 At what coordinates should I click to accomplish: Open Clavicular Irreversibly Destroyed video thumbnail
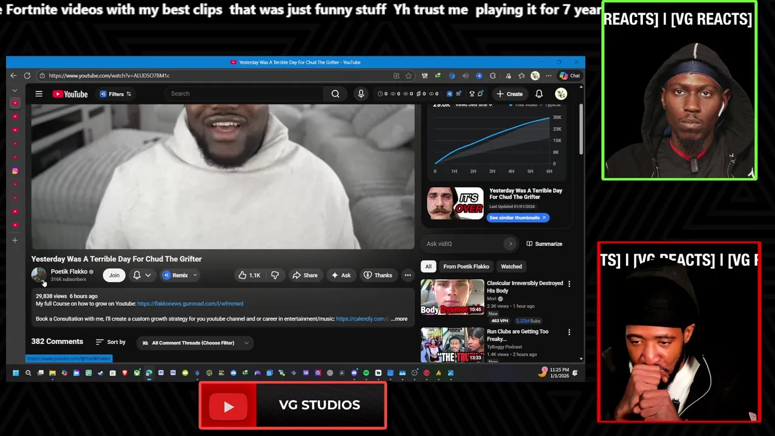[x=452, y=297]
